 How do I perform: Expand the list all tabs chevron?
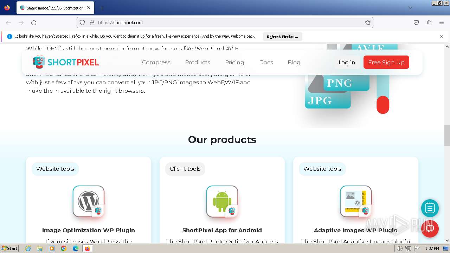point(410,8)
